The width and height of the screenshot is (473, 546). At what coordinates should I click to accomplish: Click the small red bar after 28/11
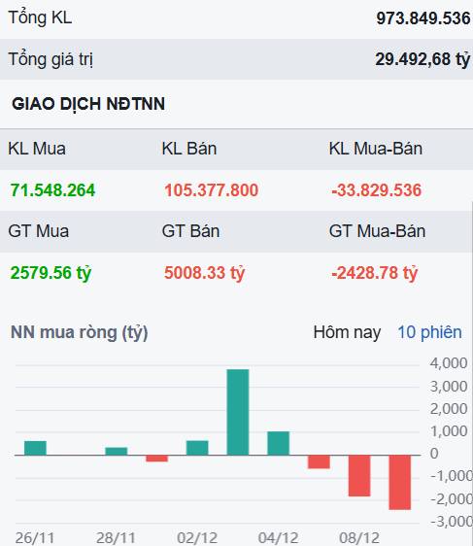tap(156, 459)
